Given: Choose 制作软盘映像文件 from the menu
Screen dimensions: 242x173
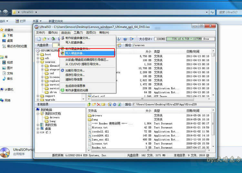Looking at the screenshot, I should tap(78, 38).
